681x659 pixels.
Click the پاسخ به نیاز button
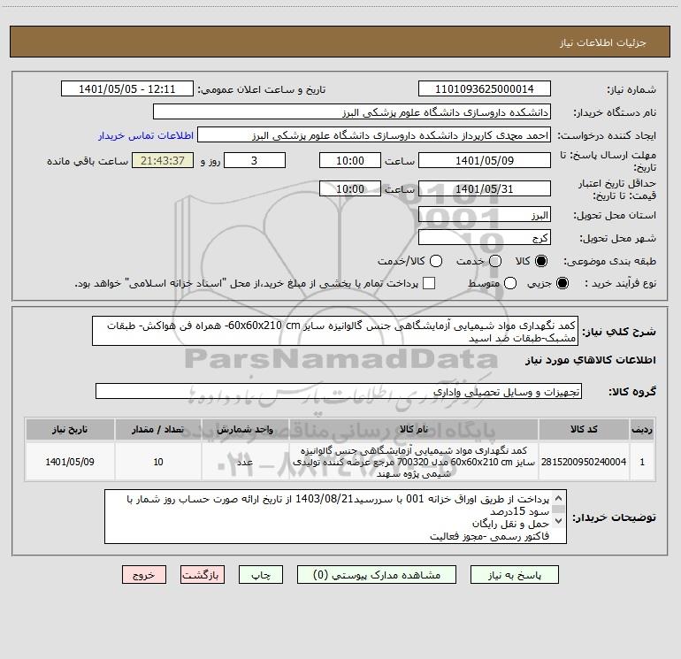coord(514,575)
